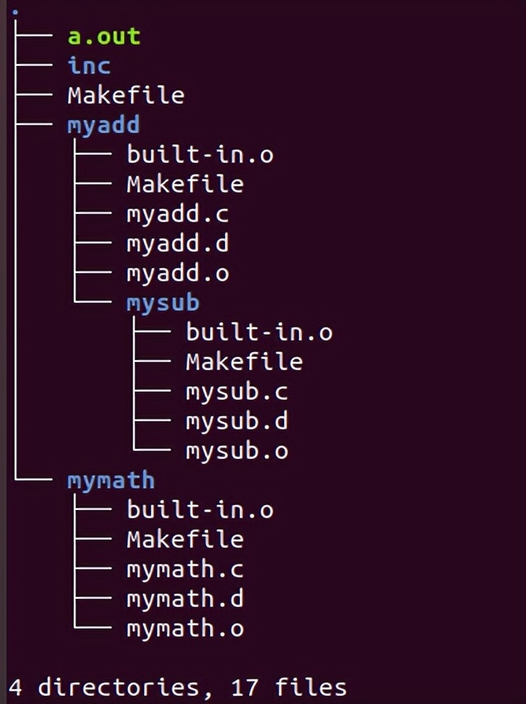
Task: Select mysub.c source file
Action: 237,391
